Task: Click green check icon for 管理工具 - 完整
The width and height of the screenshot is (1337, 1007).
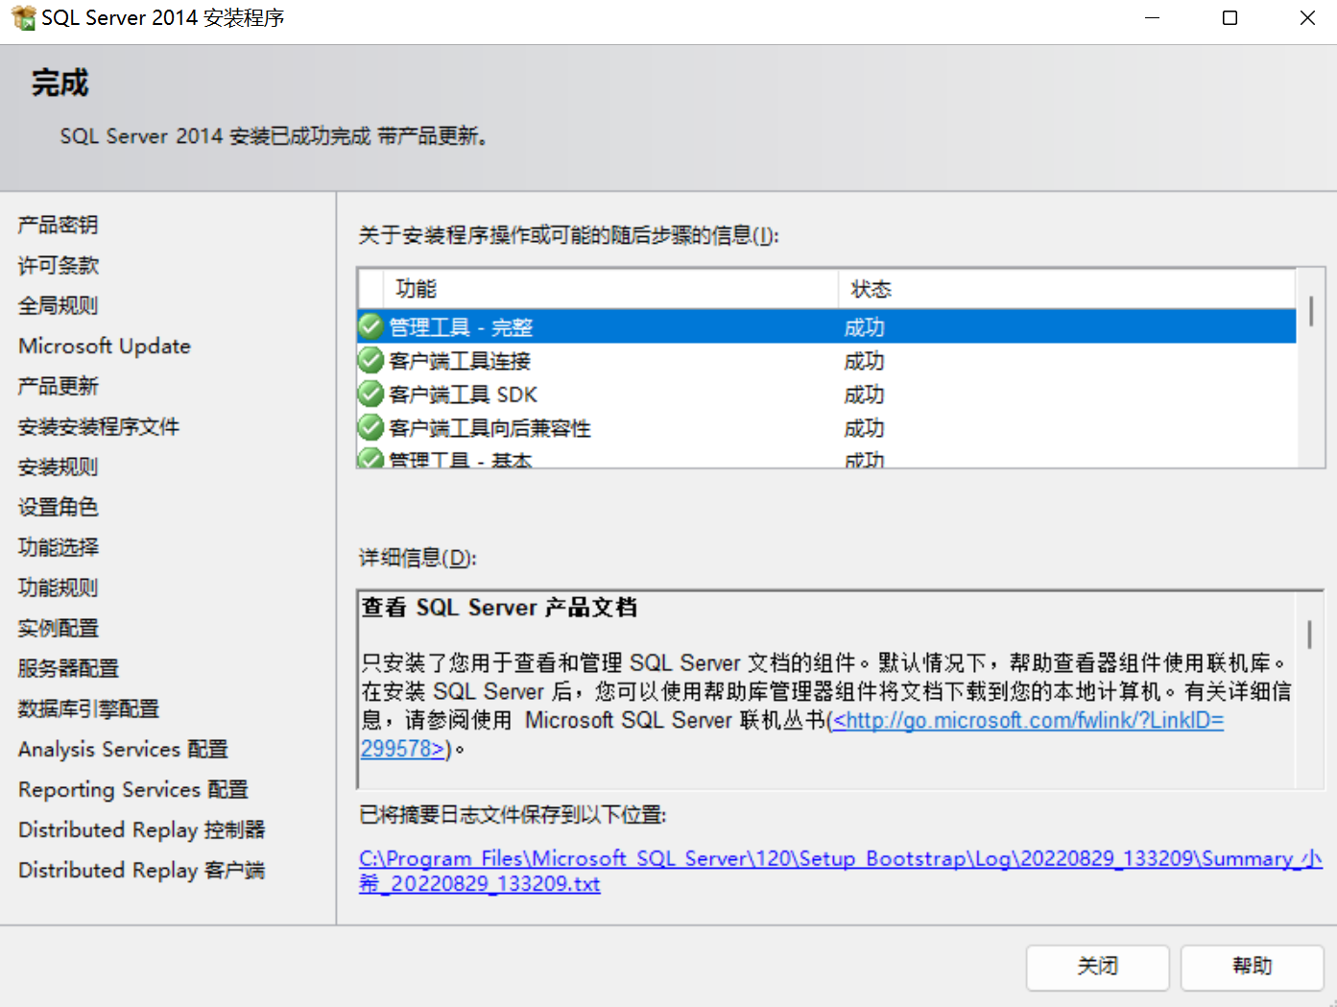Action: (370, 326)
